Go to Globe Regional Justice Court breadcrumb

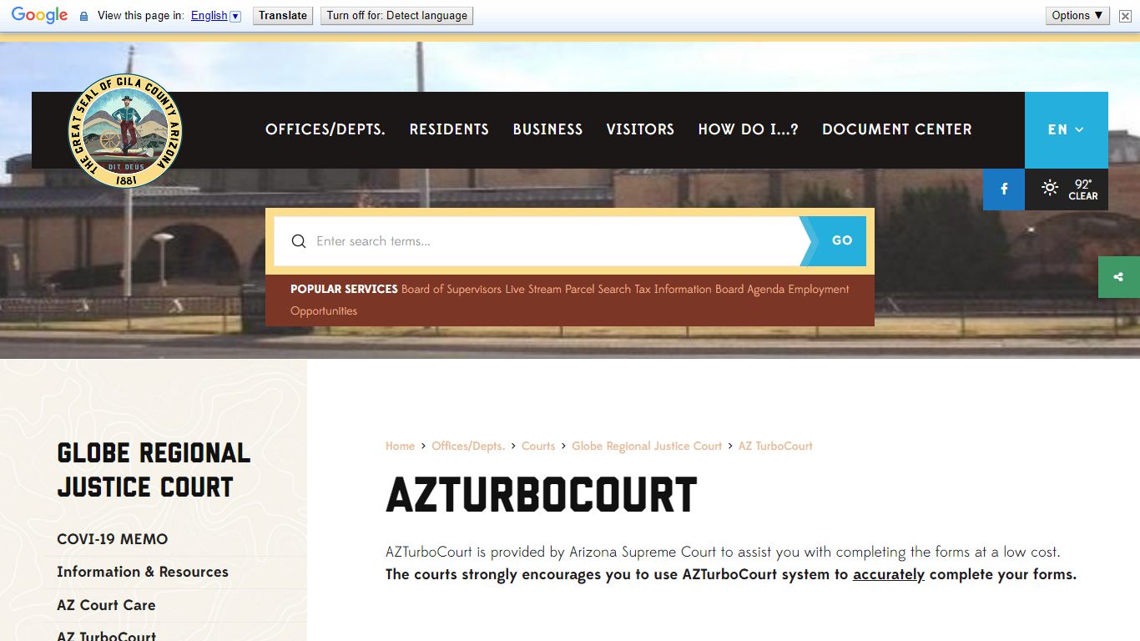(647, 447)
